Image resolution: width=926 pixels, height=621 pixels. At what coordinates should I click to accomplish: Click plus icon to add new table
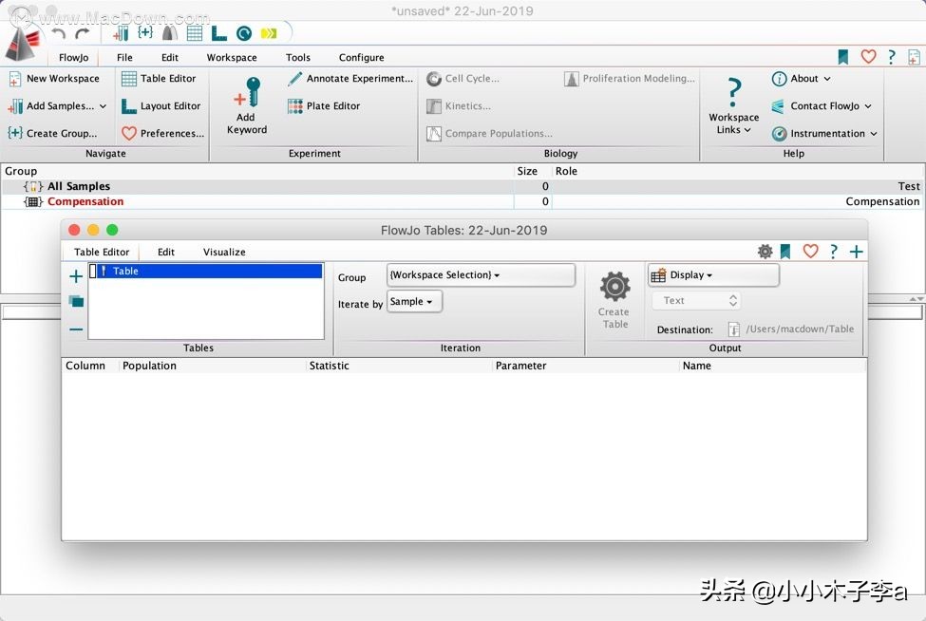(x=76, y=275)
